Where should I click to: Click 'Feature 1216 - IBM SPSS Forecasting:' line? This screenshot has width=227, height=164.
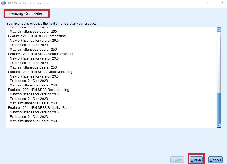click(x=37, y=36)
